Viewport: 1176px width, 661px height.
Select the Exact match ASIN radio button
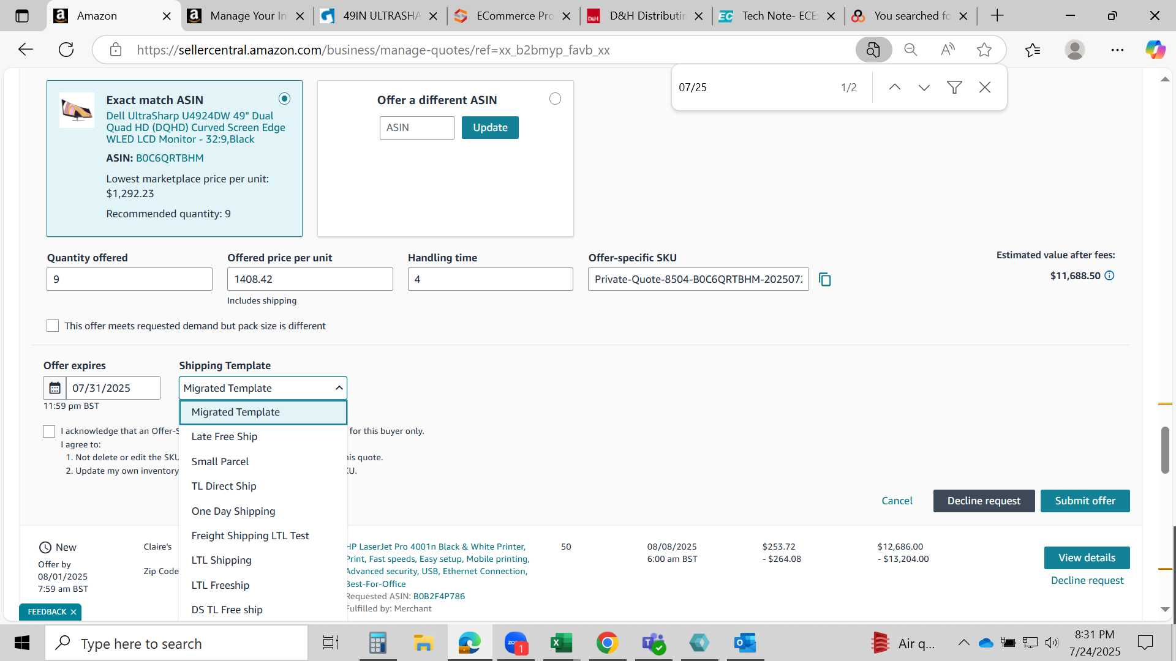(284, 99)
